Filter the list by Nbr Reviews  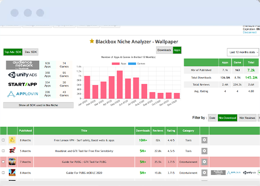(247, 118)
